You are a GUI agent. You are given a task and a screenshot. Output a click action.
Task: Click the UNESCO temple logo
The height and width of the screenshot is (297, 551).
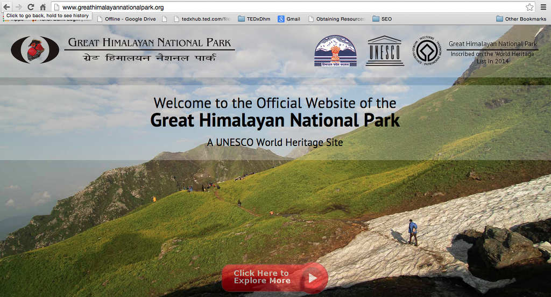385,51
